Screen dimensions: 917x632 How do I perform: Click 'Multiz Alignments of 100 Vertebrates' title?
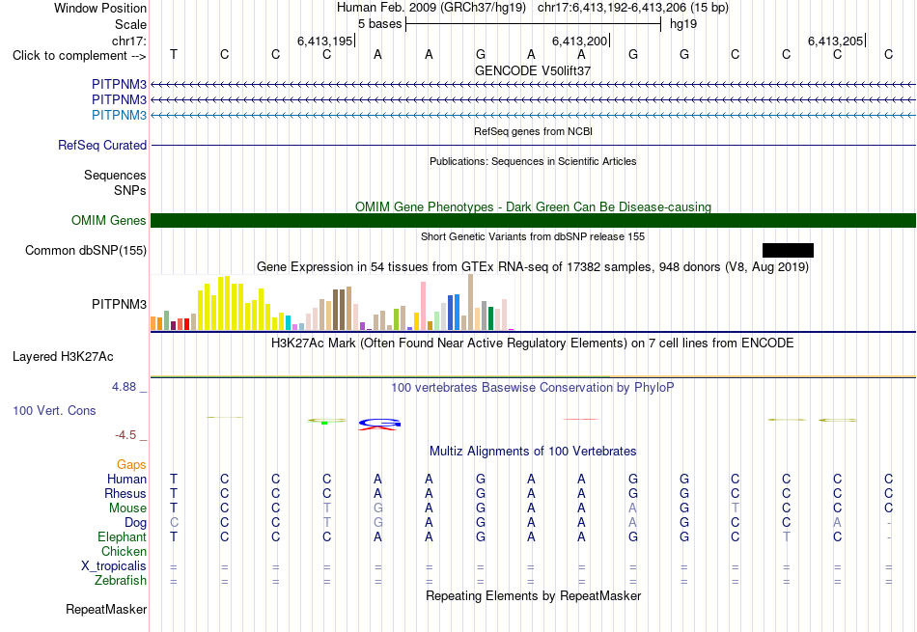pyautogui.click(x=533, y=452)
